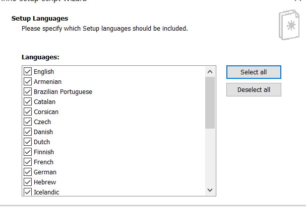
Task: Select the Dutch label text
Action: (x=42, y=142)
